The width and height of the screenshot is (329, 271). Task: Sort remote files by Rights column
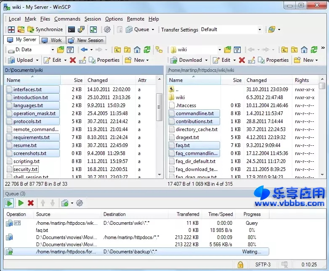(305, 80)
